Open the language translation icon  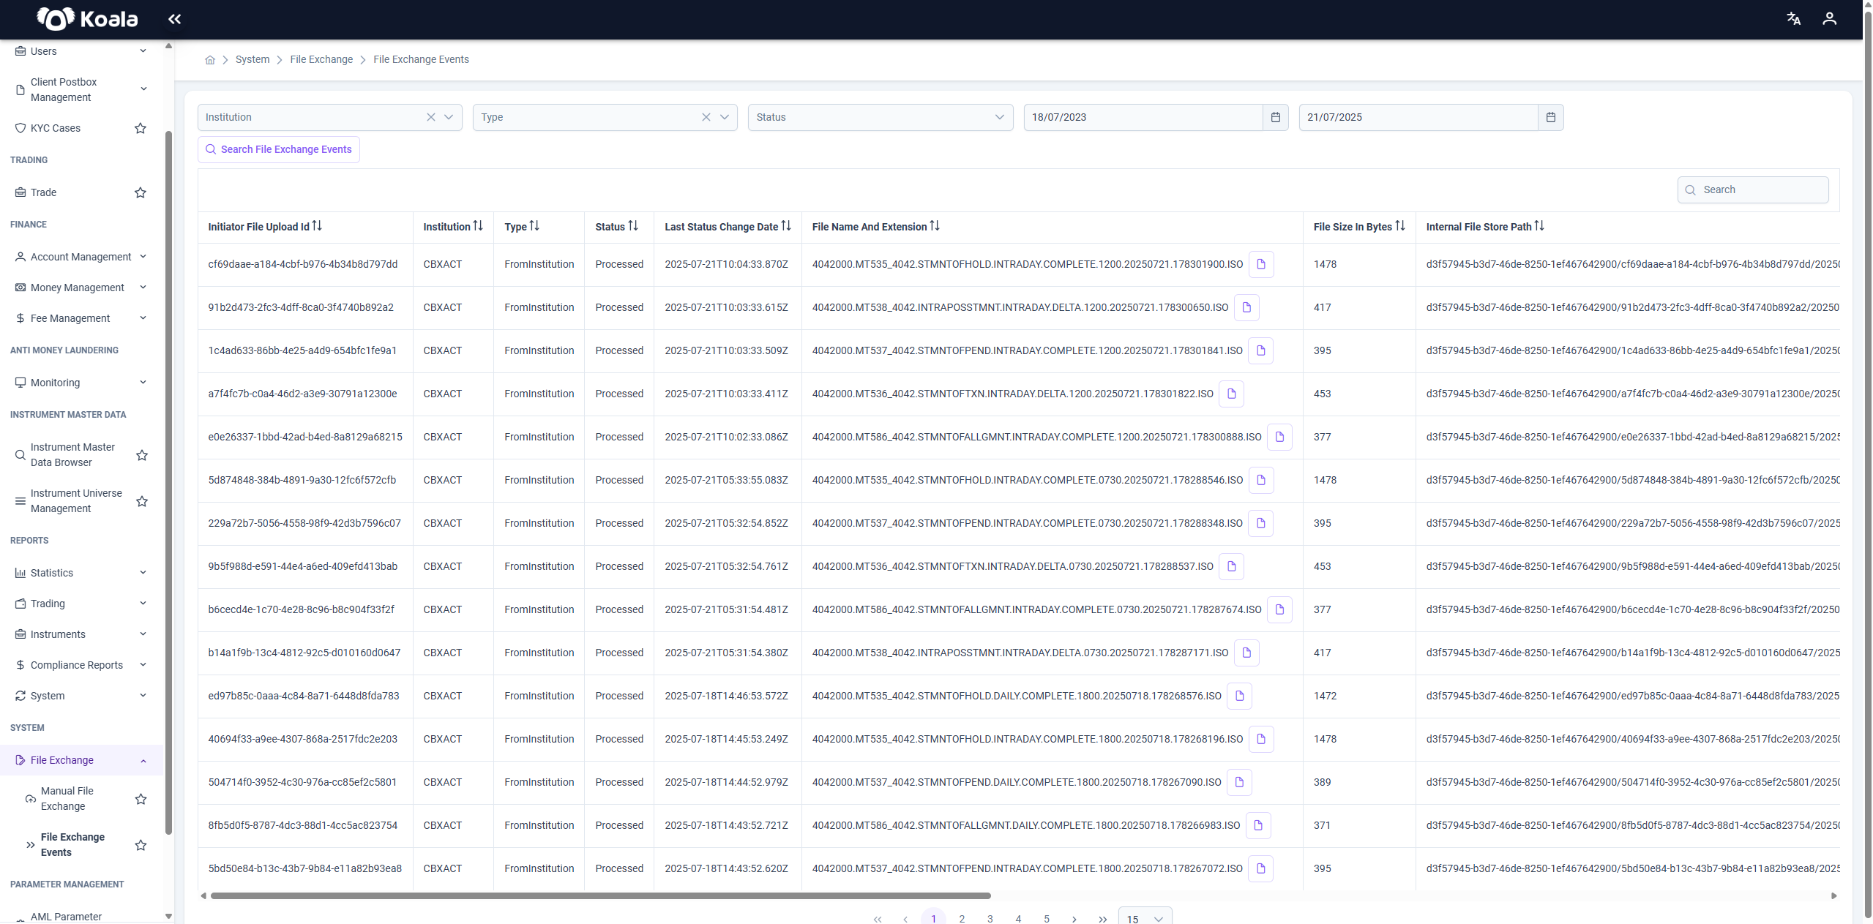(1793, 19)
